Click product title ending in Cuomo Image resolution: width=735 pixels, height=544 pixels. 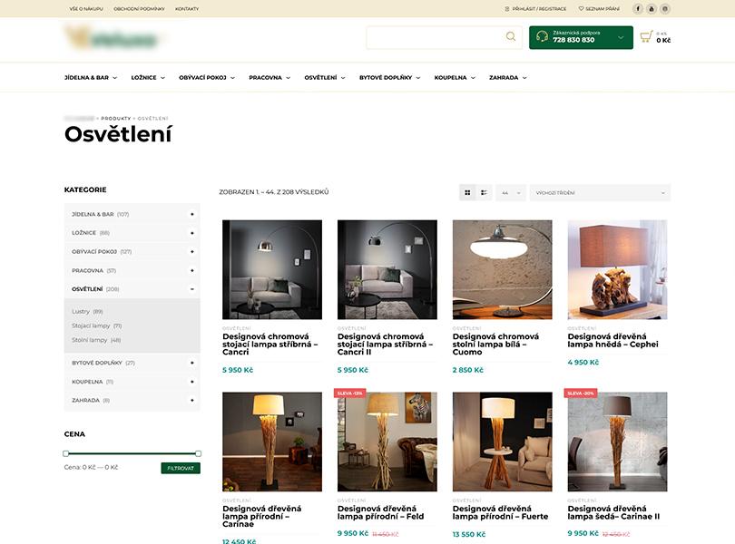[x=496, y=345]
